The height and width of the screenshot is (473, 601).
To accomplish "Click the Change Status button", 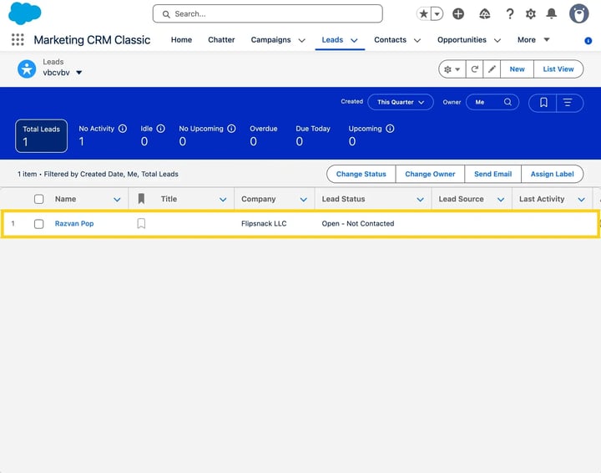I will (361, 174).
